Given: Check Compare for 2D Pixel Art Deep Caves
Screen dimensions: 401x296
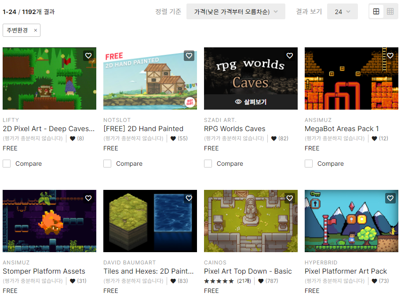Looking at the screenshot, I should point(7,164).
